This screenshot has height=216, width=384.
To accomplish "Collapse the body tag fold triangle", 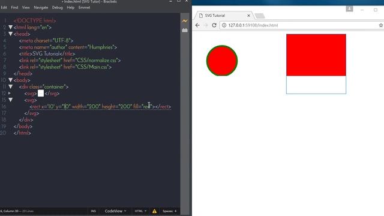I will pos(11,80).
